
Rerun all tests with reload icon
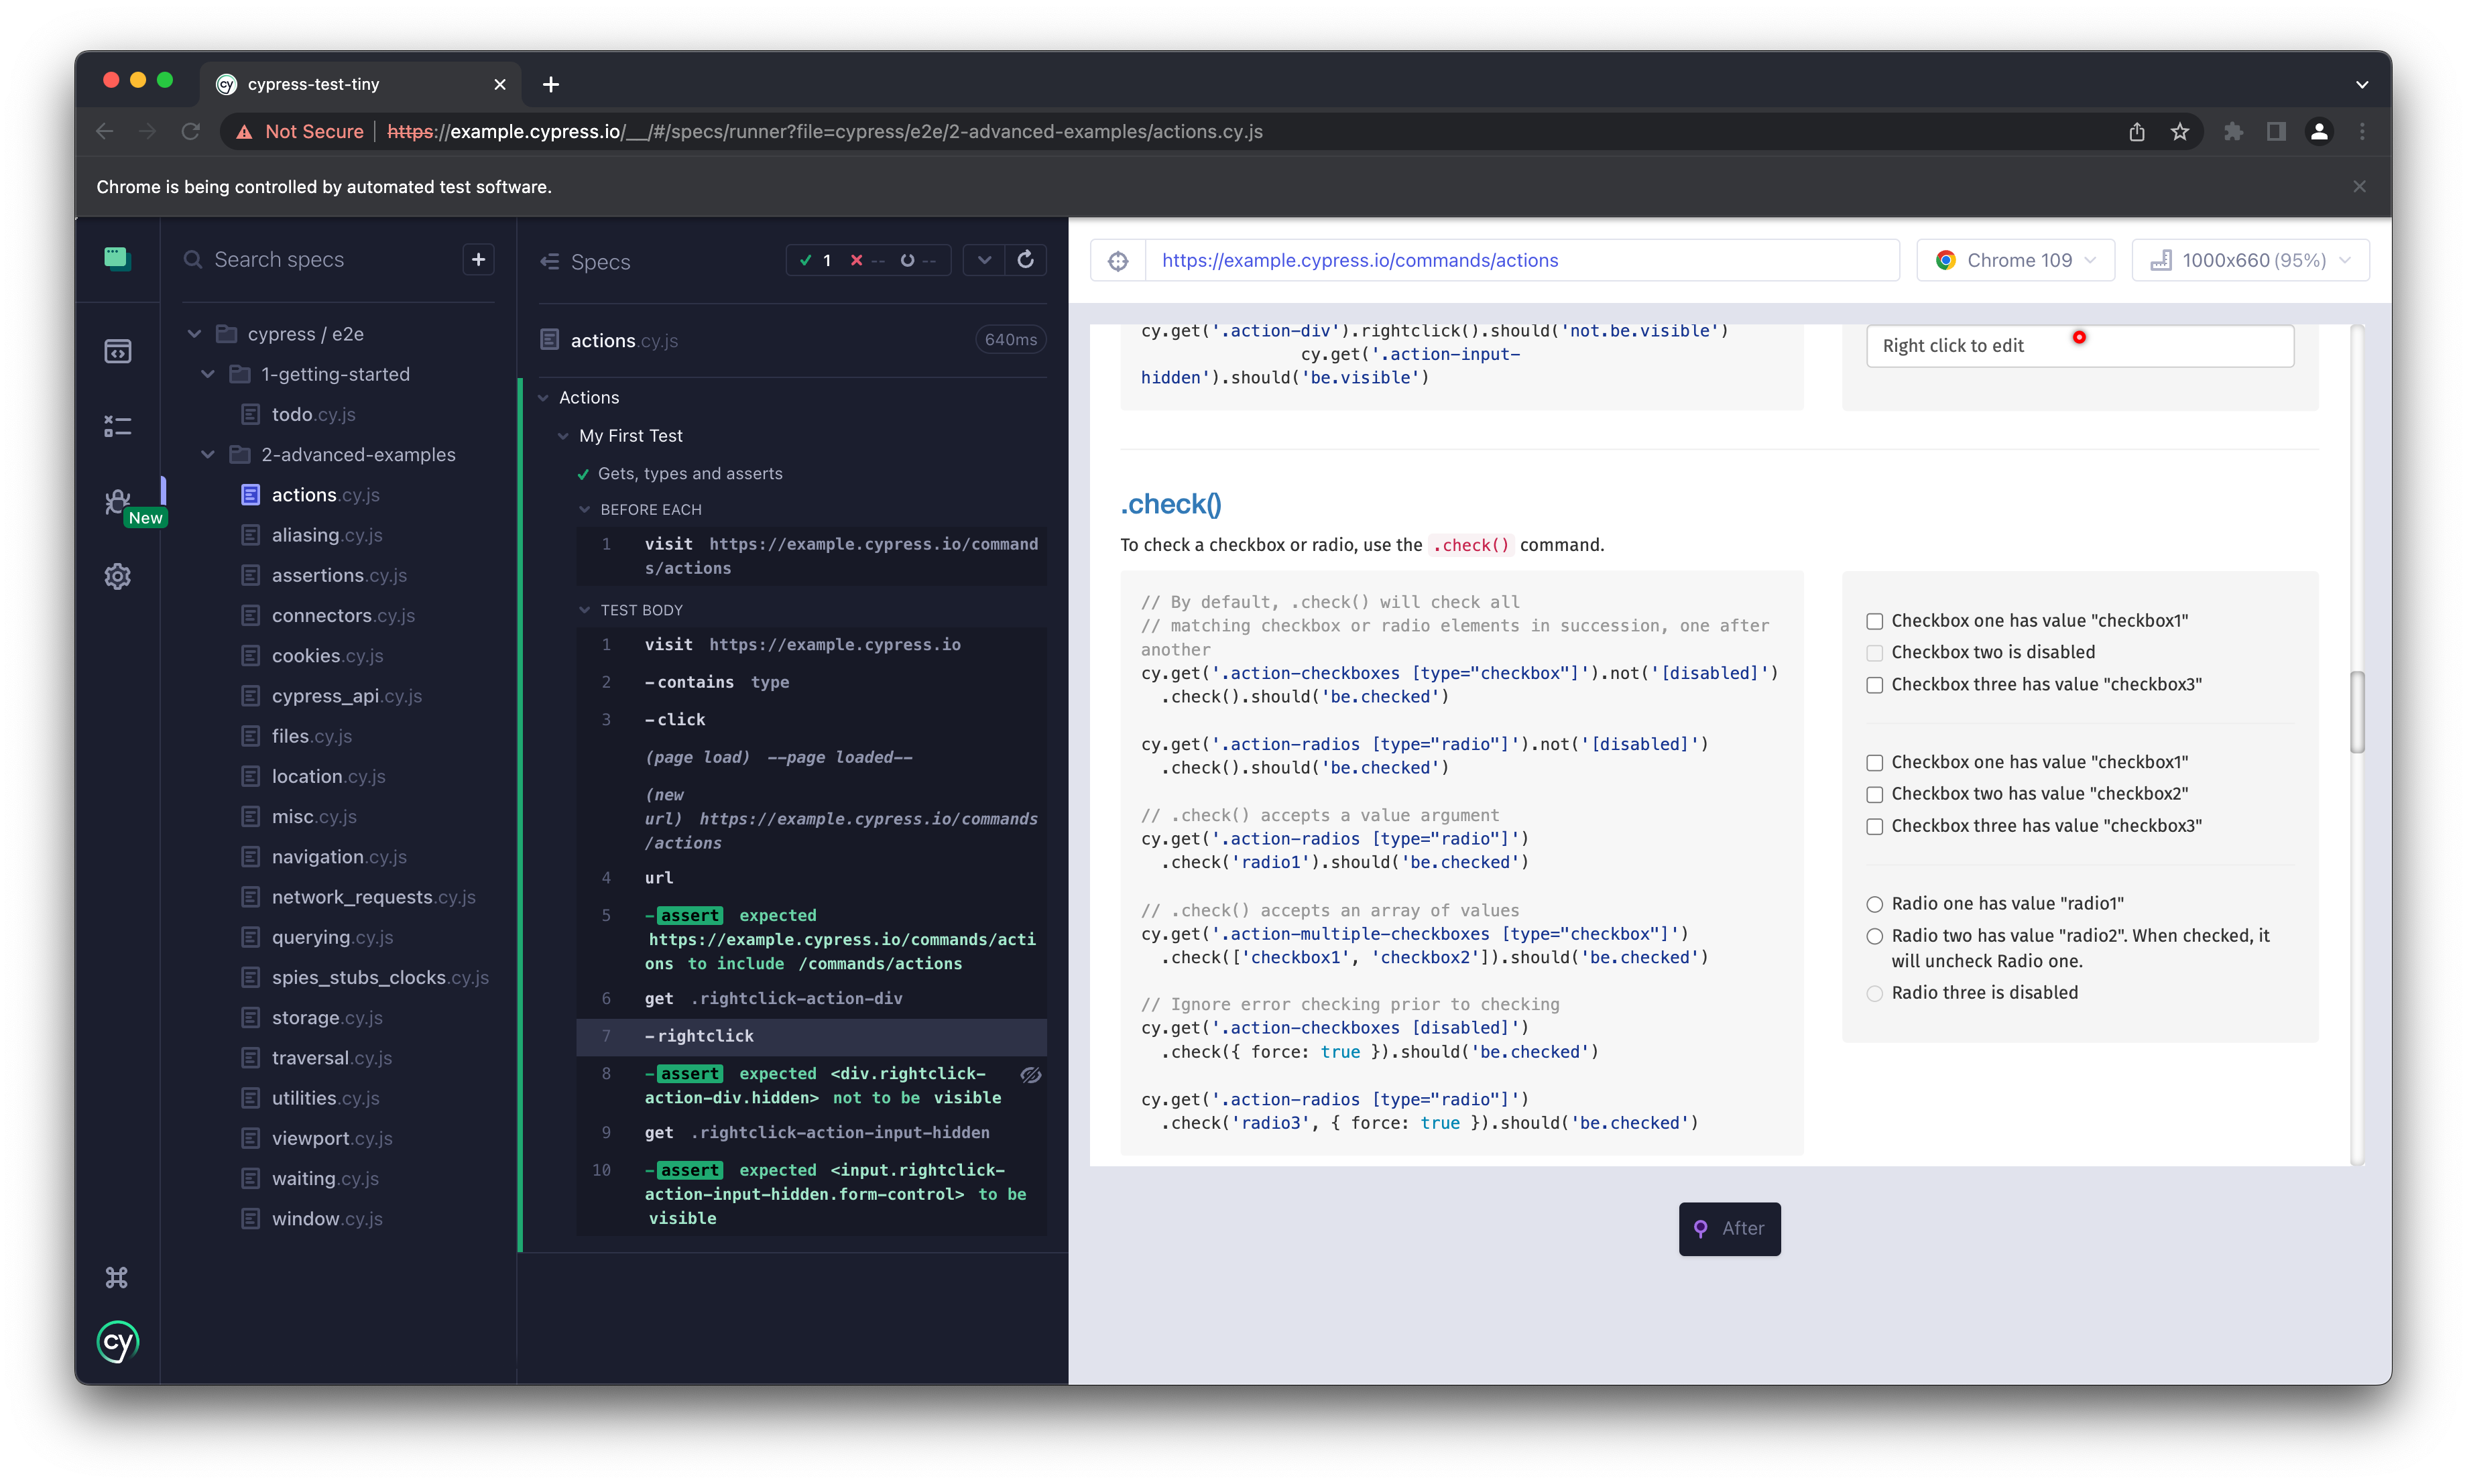pos(1025,260)
